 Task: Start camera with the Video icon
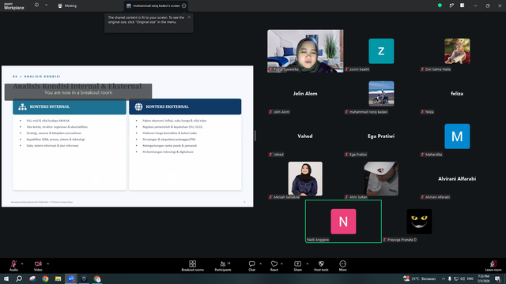(x=38, y=266)
